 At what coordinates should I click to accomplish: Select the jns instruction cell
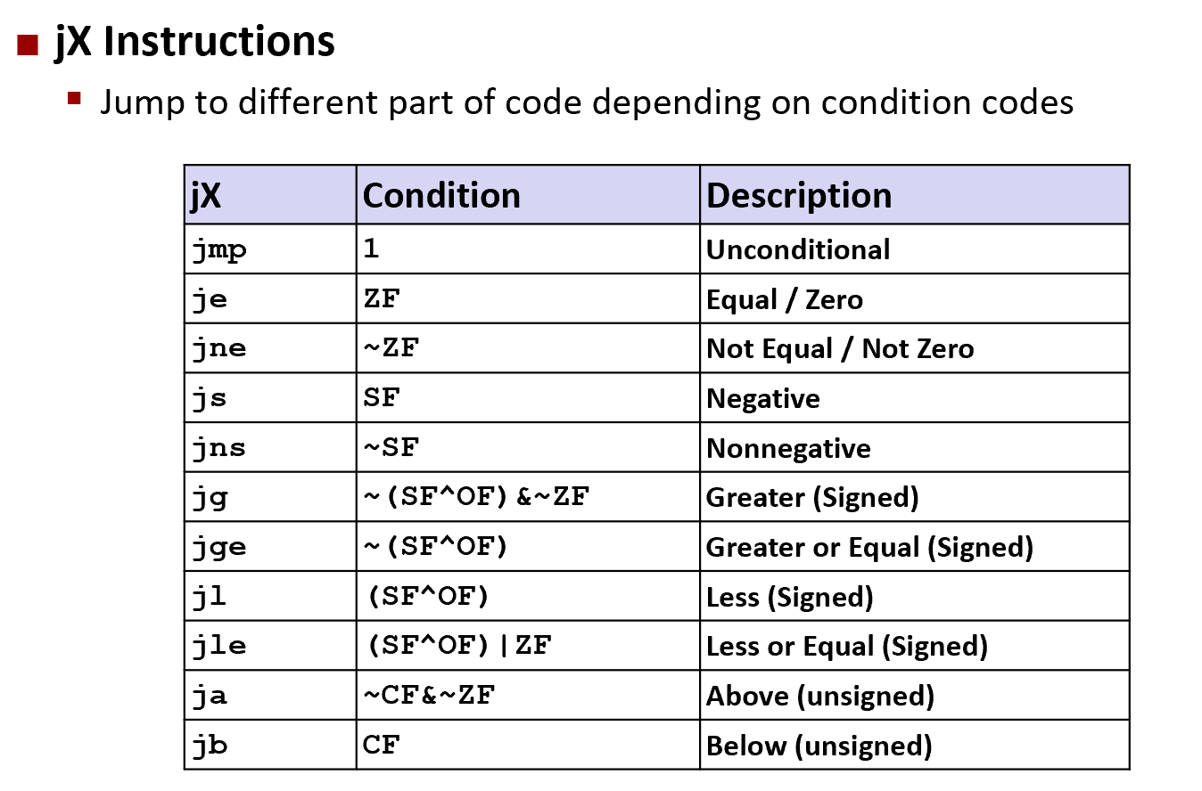[270, 447]
